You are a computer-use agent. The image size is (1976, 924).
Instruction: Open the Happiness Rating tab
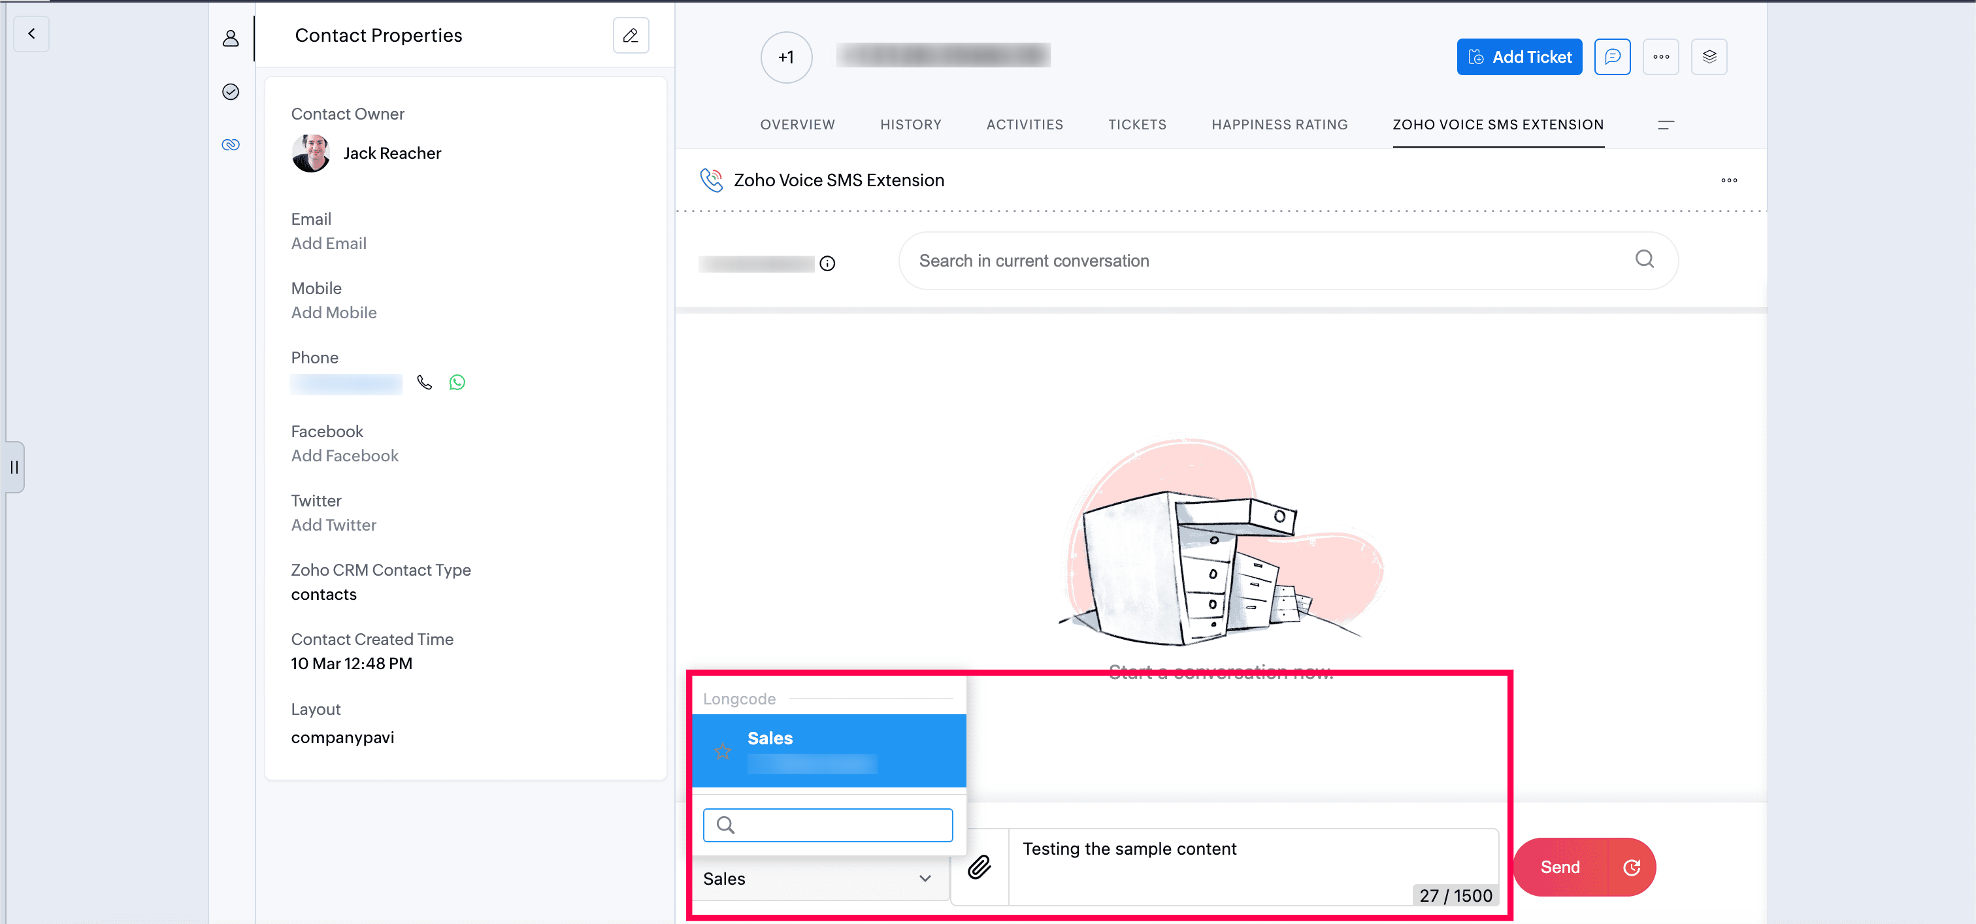(x=1279, y=124)
